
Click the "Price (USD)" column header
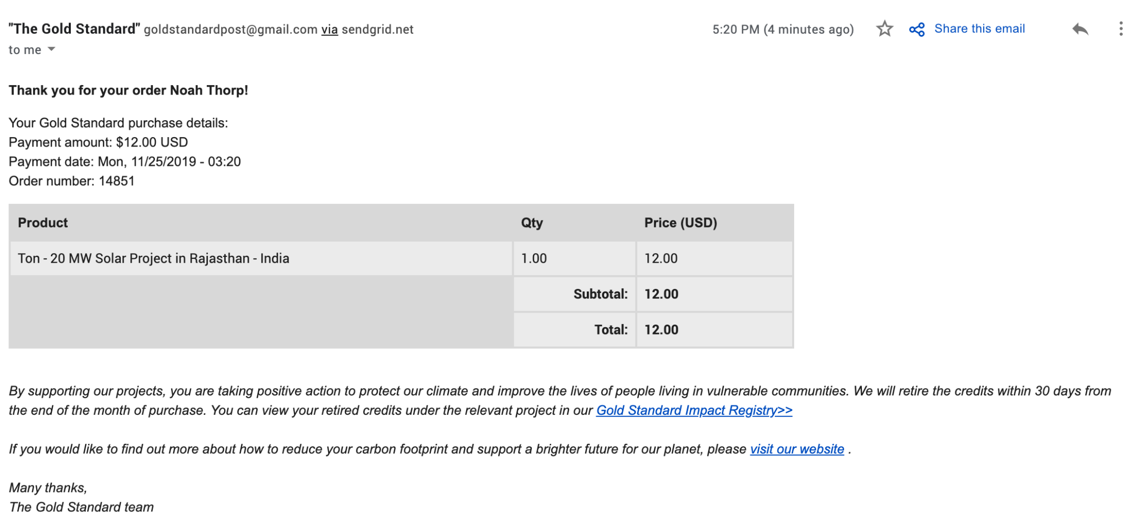coord(680,223)
